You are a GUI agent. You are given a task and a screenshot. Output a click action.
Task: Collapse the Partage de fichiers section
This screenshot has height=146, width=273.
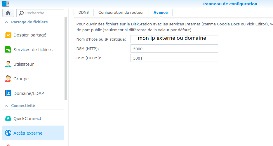[6, 22]
